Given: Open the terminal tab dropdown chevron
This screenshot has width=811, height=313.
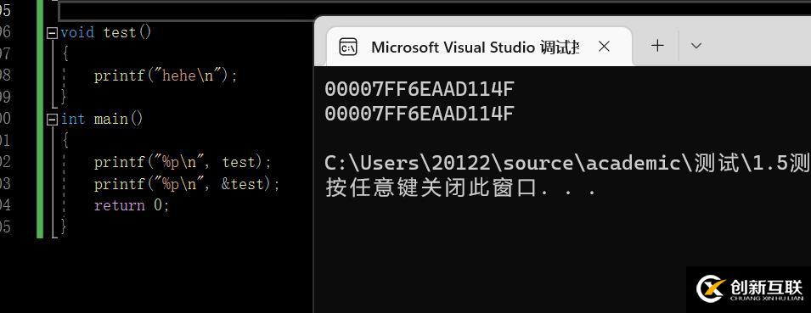Looking at the screenshot, I should point(696,46).
